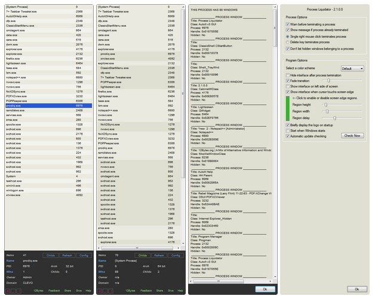
Task: Select dwm.exe row in the flat process list
Action: [48, 45]
